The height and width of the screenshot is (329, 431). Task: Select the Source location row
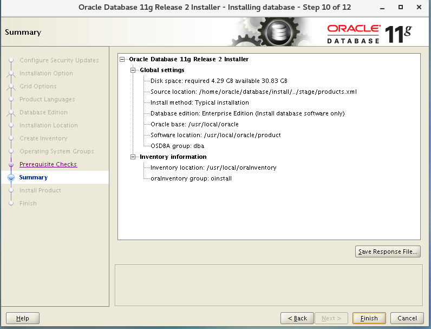point(253,92)
